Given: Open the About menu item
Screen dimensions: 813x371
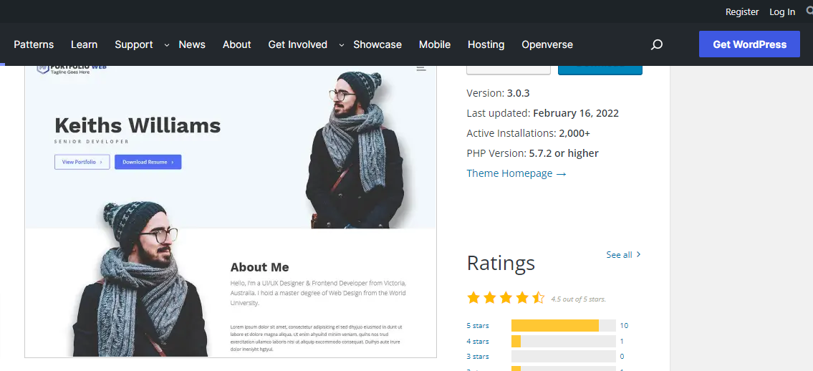Looking at the screenshot, I should pyautogui.click(x=237, y=44).
